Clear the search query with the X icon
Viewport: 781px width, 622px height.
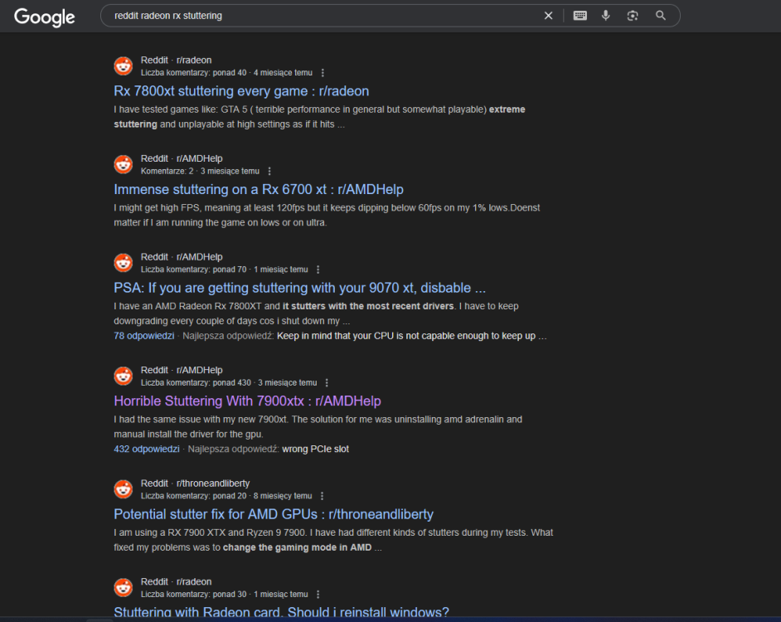548,15
